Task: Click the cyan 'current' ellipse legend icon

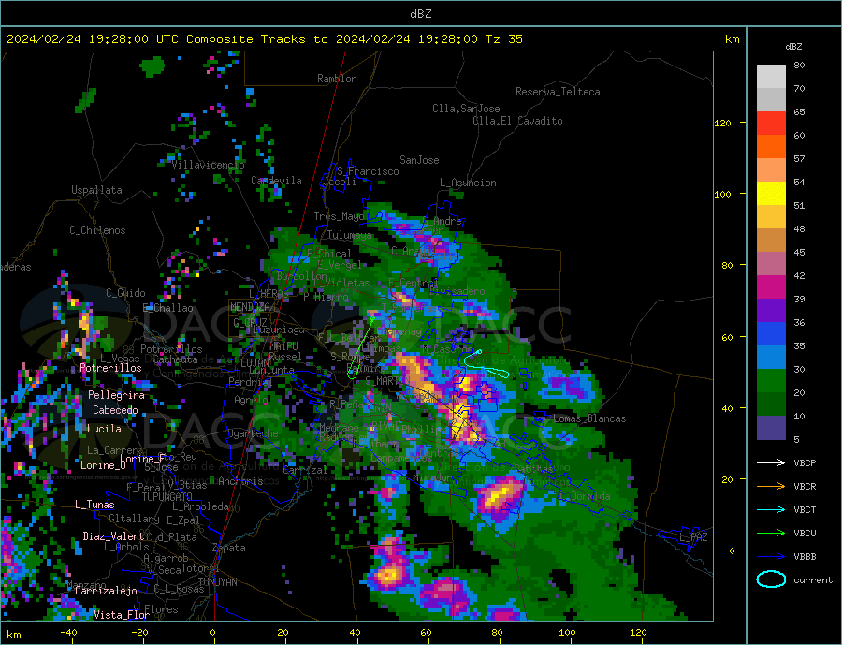Action: click(x=771, y=579)
